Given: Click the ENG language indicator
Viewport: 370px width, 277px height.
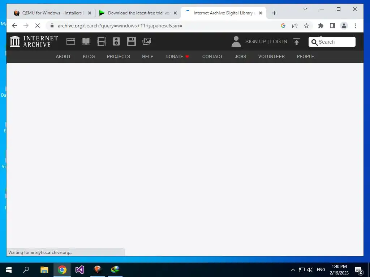Looking at the screenshot, I should pos(321,270).
